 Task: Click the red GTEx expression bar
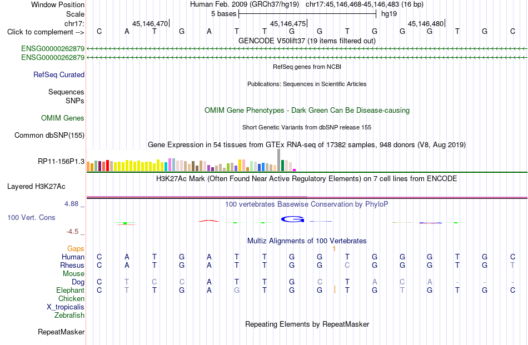pyautogui.click(x=107, y=166)
